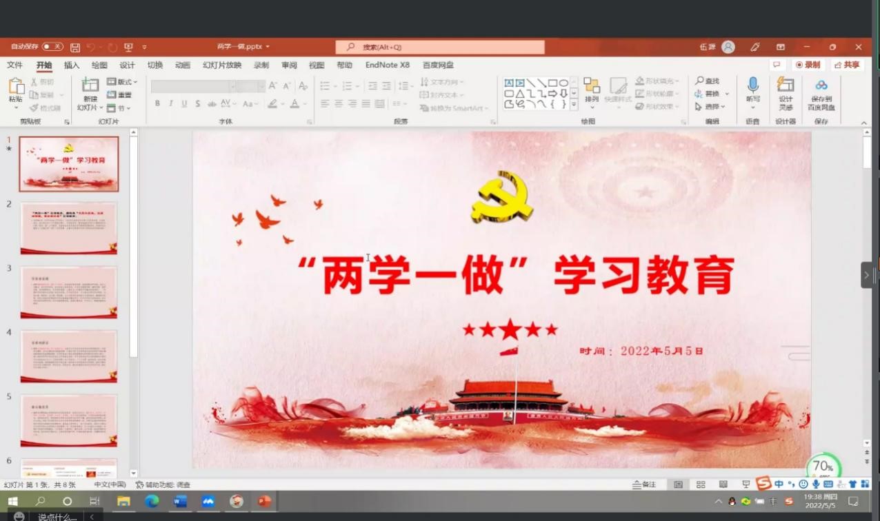Switch to the 设计 (Design) tab
880x521 pixels.
(x=127, y=65)
